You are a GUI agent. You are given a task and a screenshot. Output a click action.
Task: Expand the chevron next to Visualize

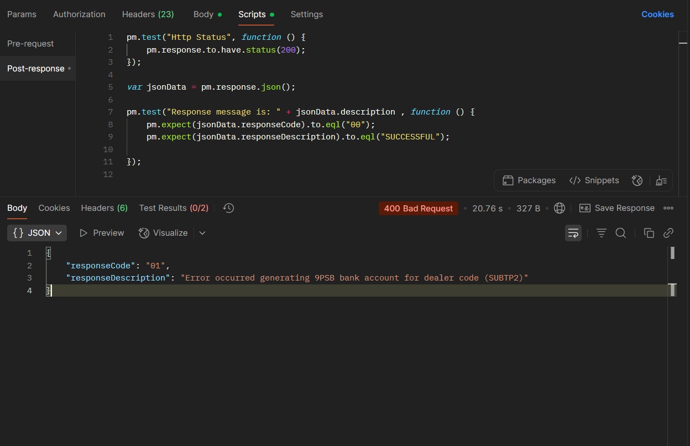(x=202, y=233)
